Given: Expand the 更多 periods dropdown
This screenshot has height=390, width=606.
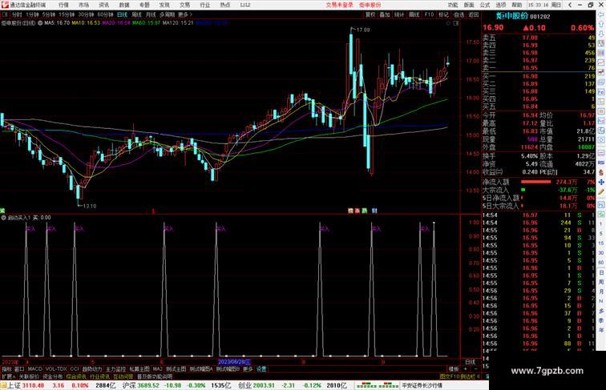Looking at the screenshot, I should 184,14.
